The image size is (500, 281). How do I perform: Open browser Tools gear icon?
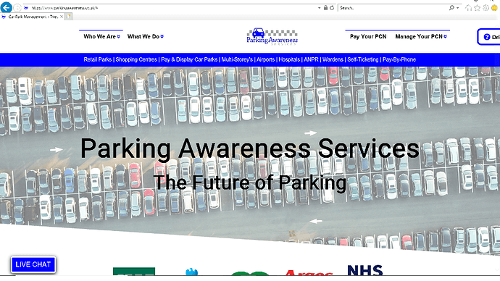click(x=486, y=8)
